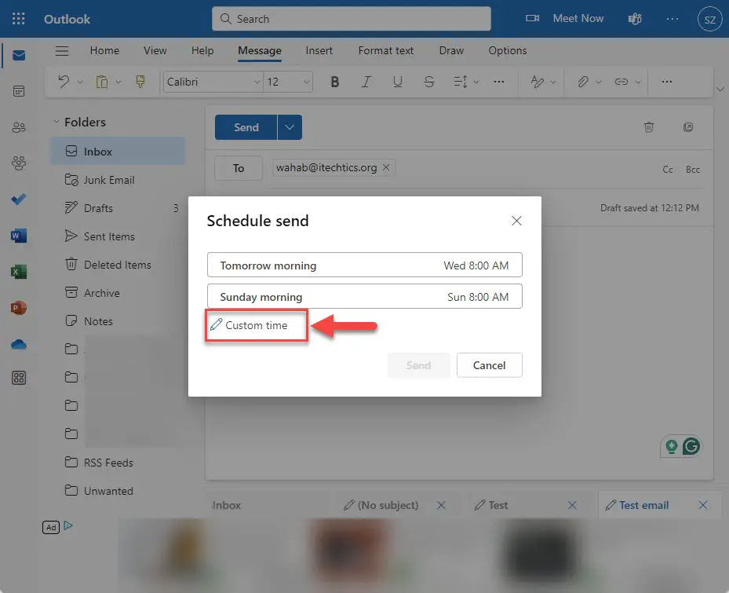Cancel the Schedule send dialog
729x593 pixels.
tap(489, 365)
